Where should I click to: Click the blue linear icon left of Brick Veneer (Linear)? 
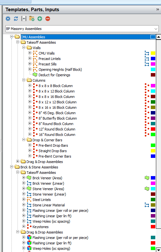(29, 183)
